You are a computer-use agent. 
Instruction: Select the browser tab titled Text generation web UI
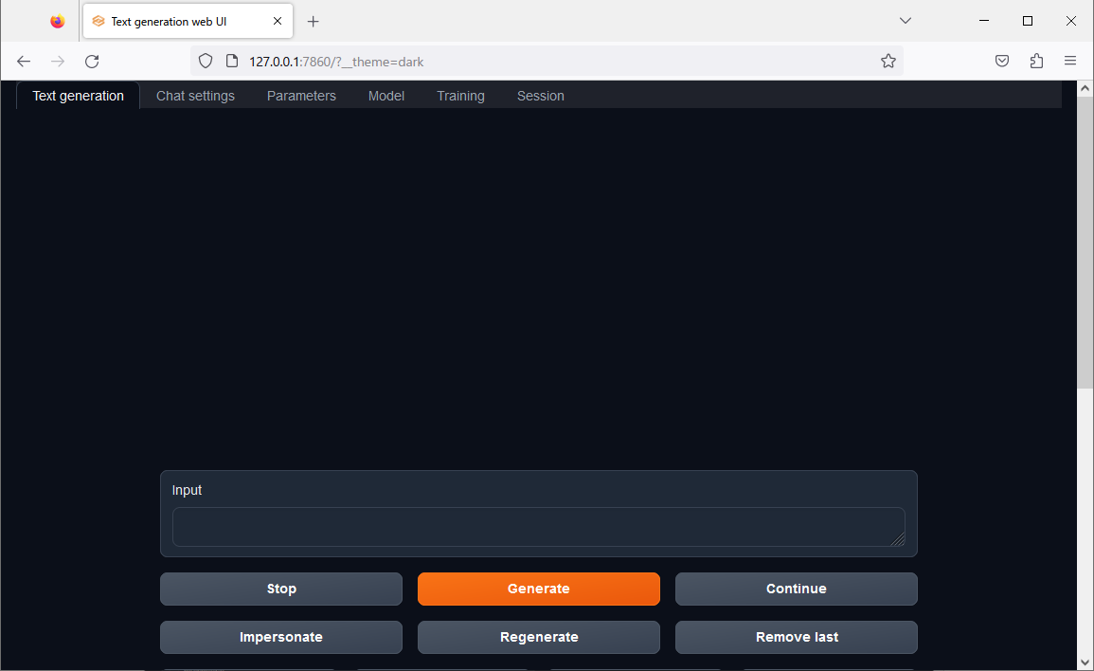[188, 21]
